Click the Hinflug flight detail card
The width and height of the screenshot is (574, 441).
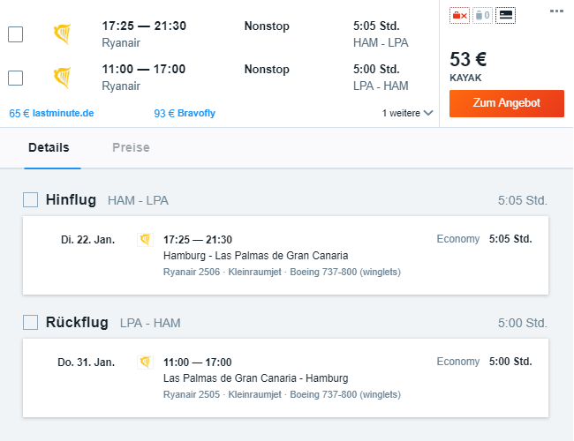pos(285,255)
